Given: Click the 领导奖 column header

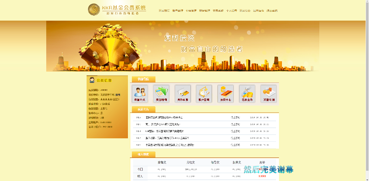Looking at the screenshot, I should click(x=215, y=162).
